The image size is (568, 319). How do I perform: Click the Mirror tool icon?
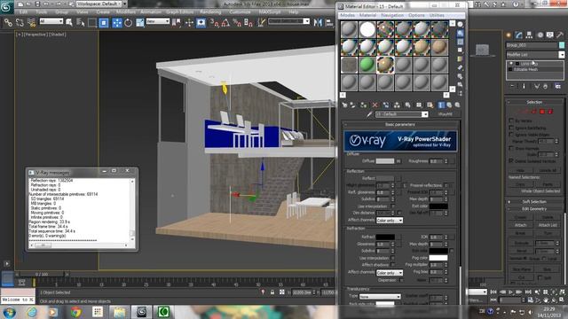[318, 22]
